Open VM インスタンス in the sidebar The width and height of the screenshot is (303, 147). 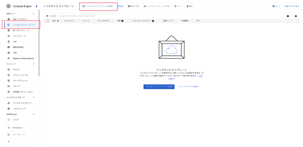coord(20,19)
